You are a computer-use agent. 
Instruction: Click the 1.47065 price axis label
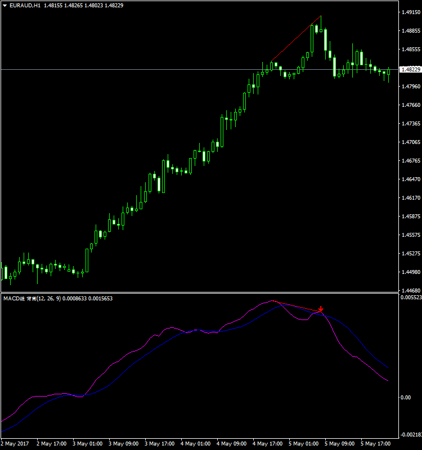coord(411,142)
